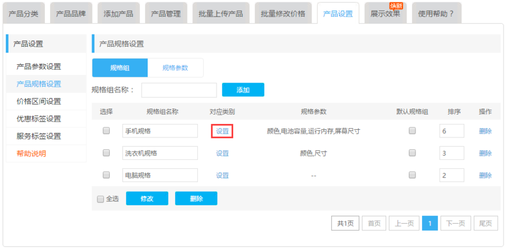This screenshot has height=249, width=507.
Task: Check the 全选 checkbox
Action: (x=100, y=199)
